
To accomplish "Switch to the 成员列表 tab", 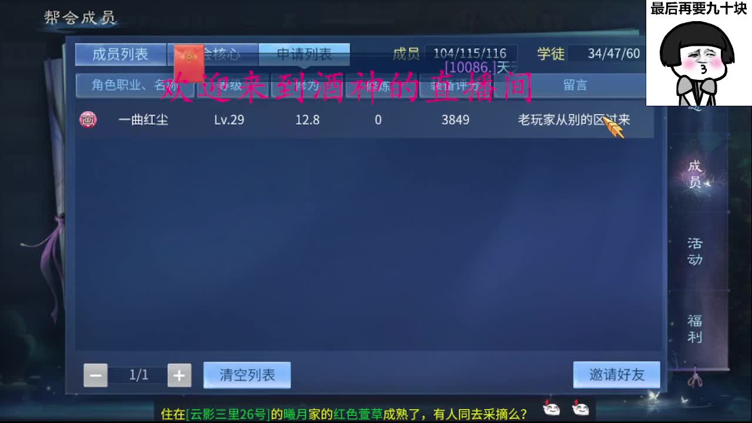I will (x=120, y=53).
